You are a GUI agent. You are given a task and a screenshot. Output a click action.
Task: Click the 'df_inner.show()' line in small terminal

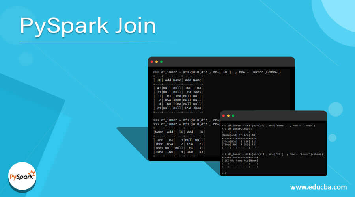(x=237, y=129)
